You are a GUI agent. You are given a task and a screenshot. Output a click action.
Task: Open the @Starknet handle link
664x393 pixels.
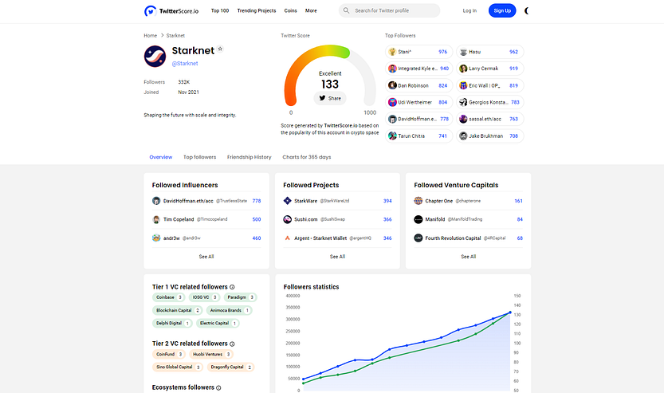click(185, 64)
